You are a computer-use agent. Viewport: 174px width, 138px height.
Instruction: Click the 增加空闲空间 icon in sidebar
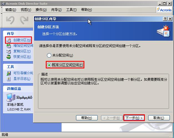pyautogui.click(x=9, y=46)
